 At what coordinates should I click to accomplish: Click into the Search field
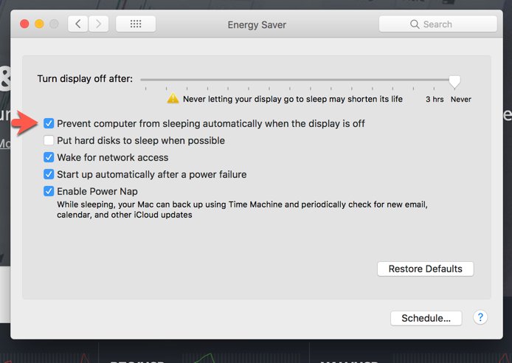coord(438,24)
